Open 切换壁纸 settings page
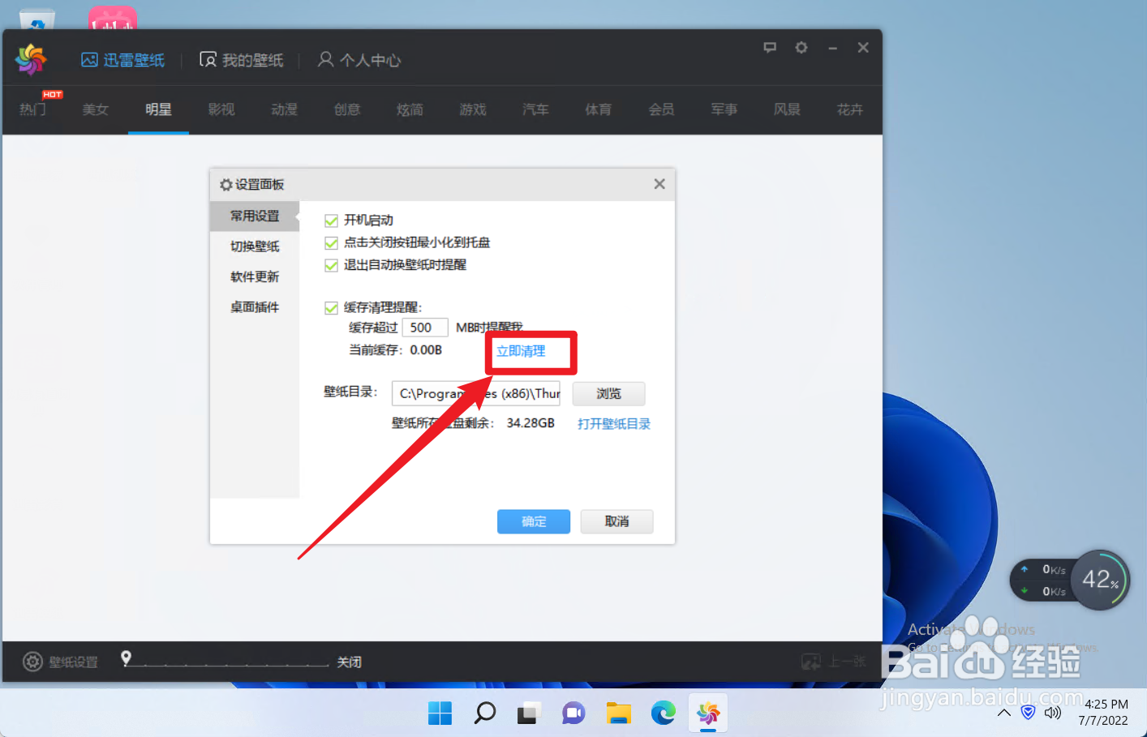 [255, 246]
